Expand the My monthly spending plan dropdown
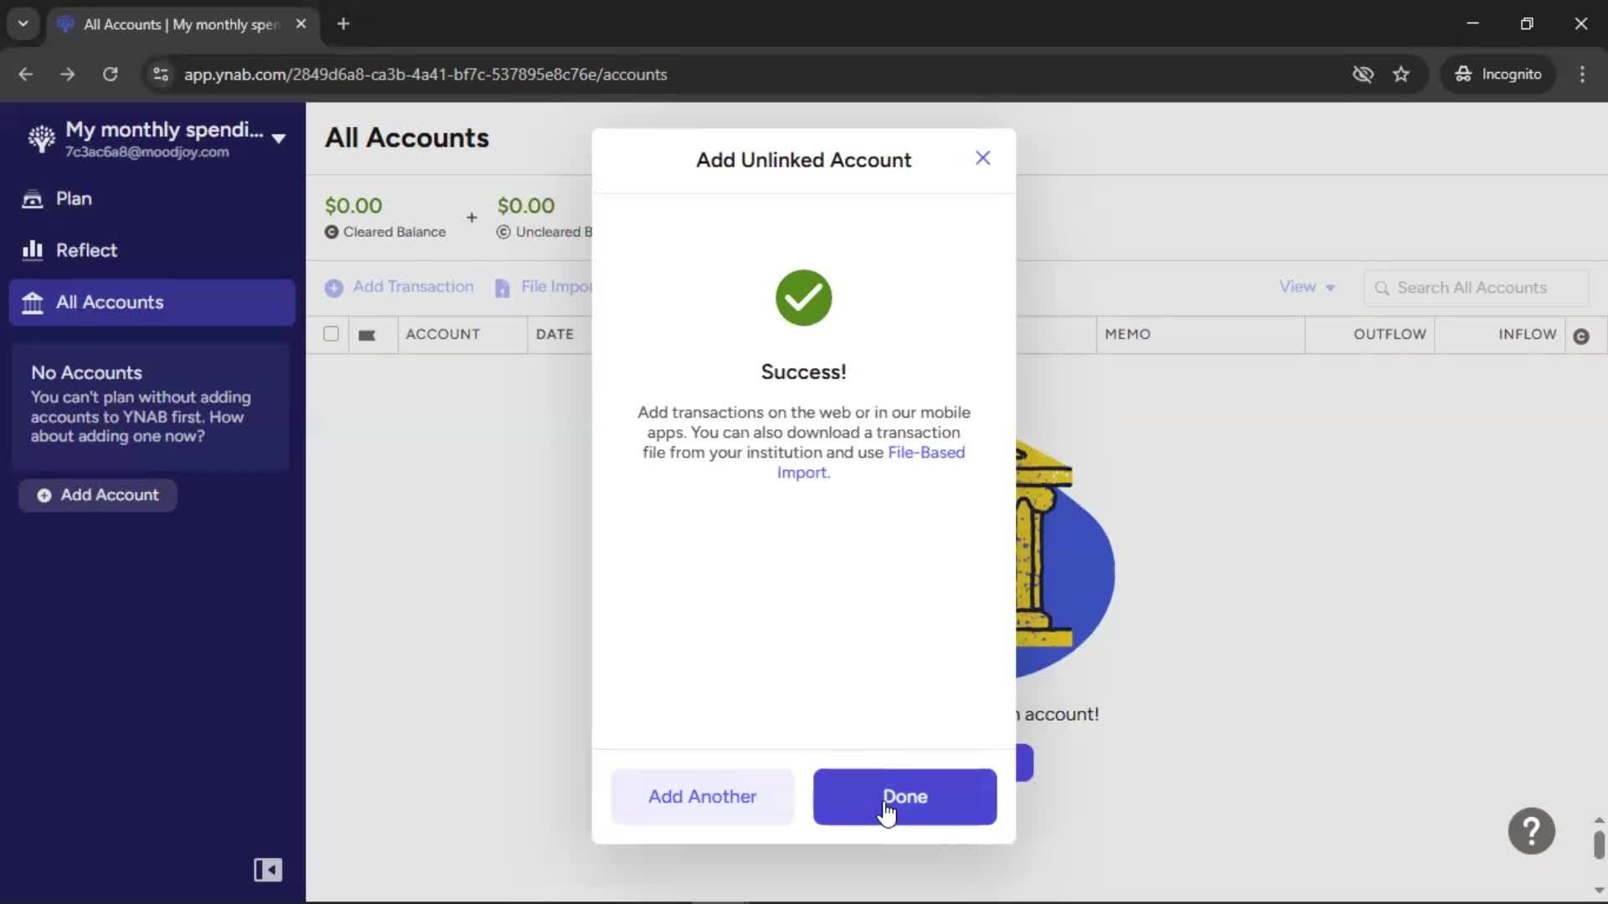1608x904 pixels. pyautogui.click(x=279, y=138)
